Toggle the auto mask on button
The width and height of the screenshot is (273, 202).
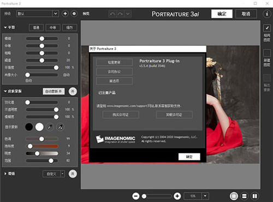pyautogui.click(x=54, y=91)
